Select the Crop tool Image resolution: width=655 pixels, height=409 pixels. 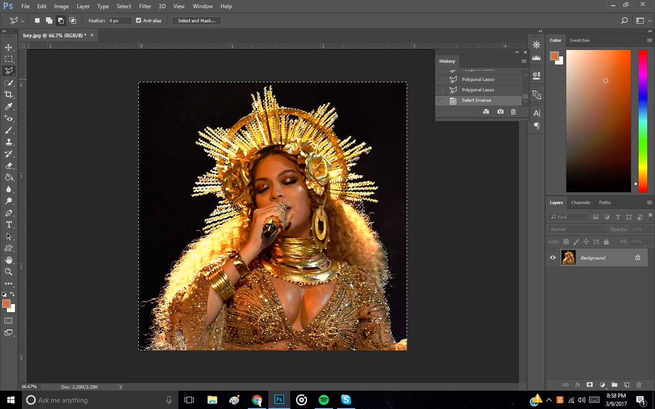pos(9,95)
